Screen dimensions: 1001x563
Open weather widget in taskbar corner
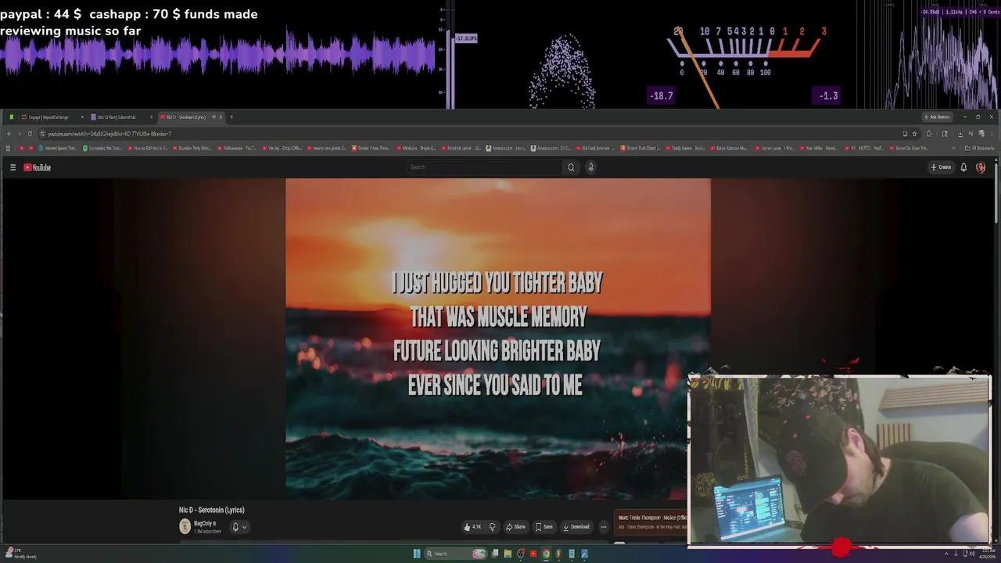click(x=20, y=554)
